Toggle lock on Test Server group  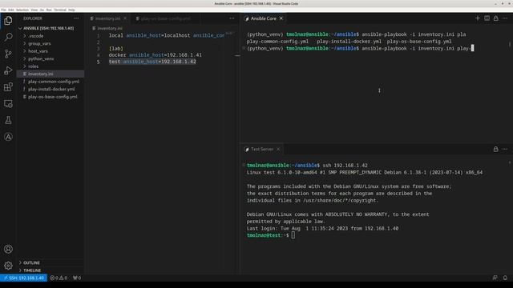pos(496,150)
